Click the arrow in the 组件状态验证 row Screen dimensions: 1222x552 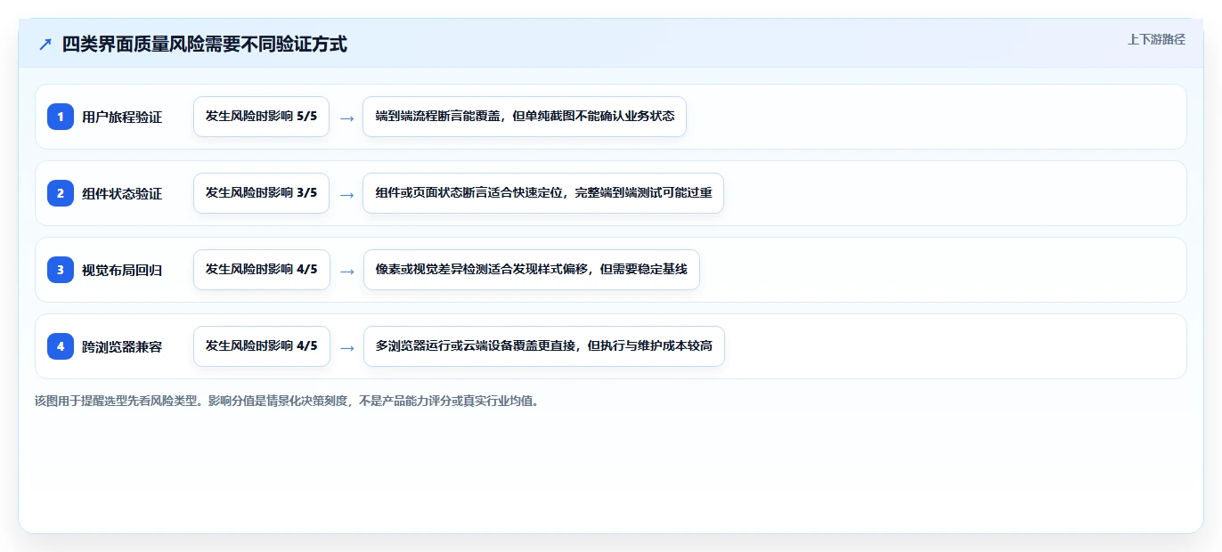coord(346,194)
